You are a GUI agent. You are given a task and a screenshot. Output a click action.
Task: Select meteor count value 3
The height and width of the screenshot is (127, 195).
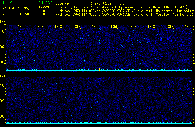tap(44, 11)
